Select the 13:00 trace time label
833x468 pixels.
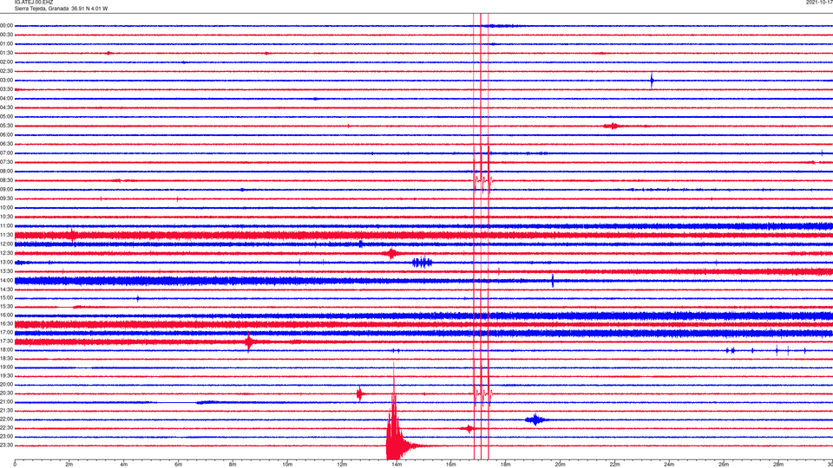coord(6,262)
